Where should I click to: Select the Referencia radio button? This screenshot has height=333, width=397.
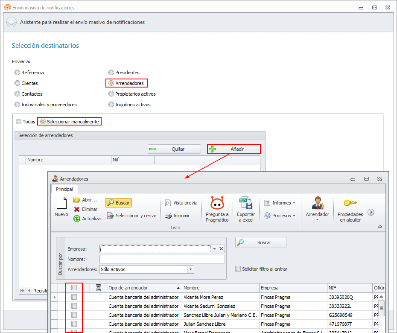(x=17, y=73)
